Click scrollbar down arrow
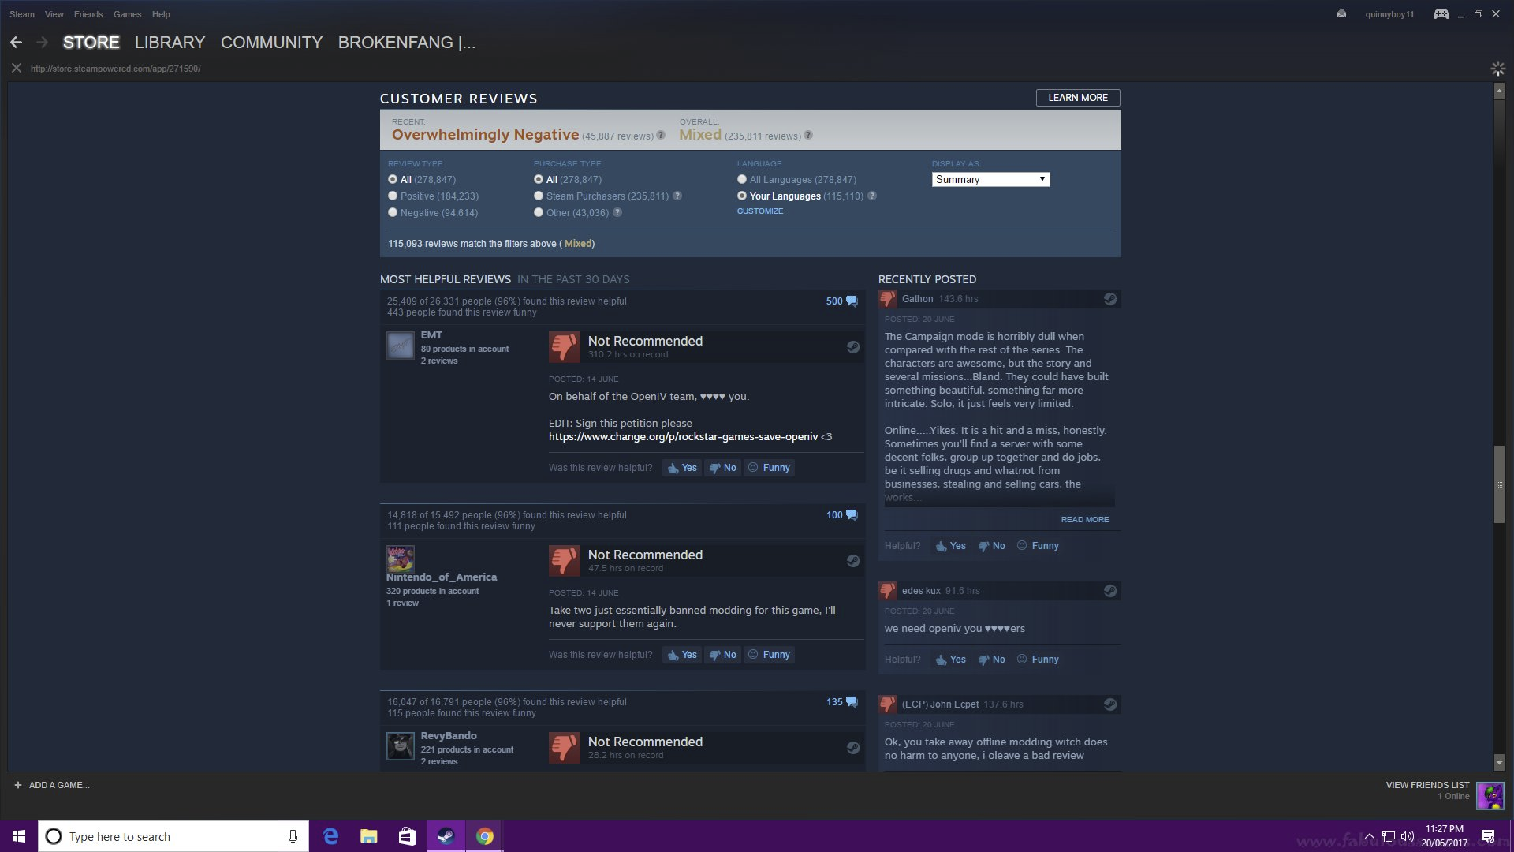The height and width of the screenshot is (852, 1514). (x=1499, y=763)
